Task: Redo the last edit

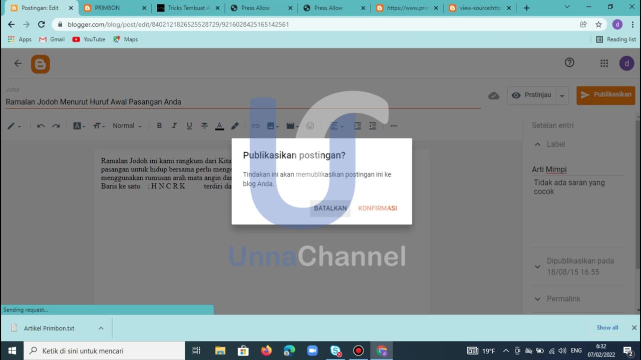Action: pos(56,126)
